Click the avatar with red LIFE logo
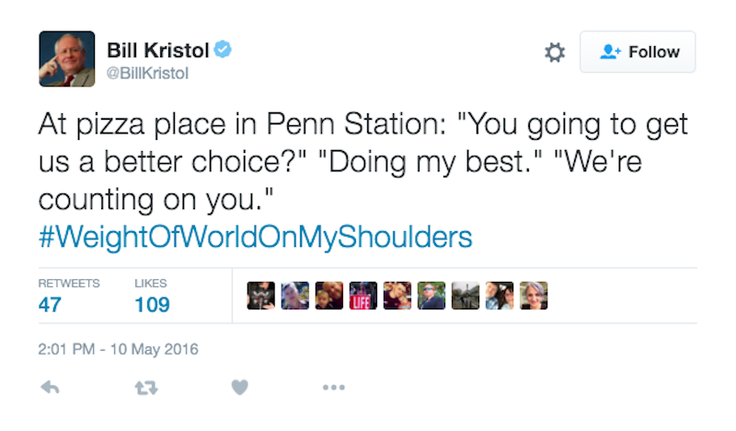The width and height of the screenshot is (736, 431). click(363, 295)
